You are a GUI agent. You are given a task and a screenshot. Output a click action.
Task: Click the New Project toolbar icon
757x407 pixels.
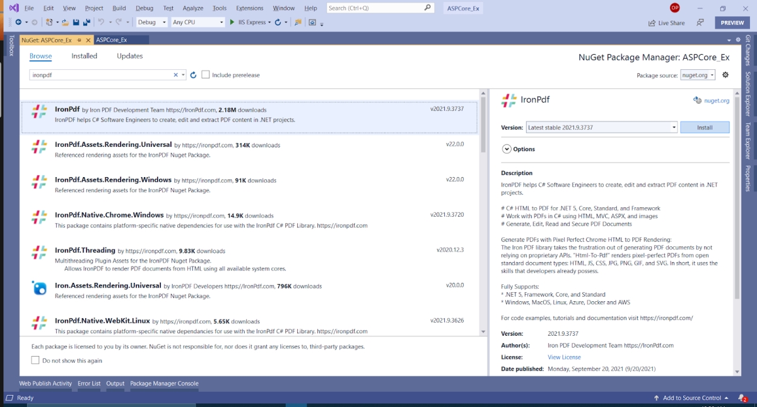click(x=49, y=22)
